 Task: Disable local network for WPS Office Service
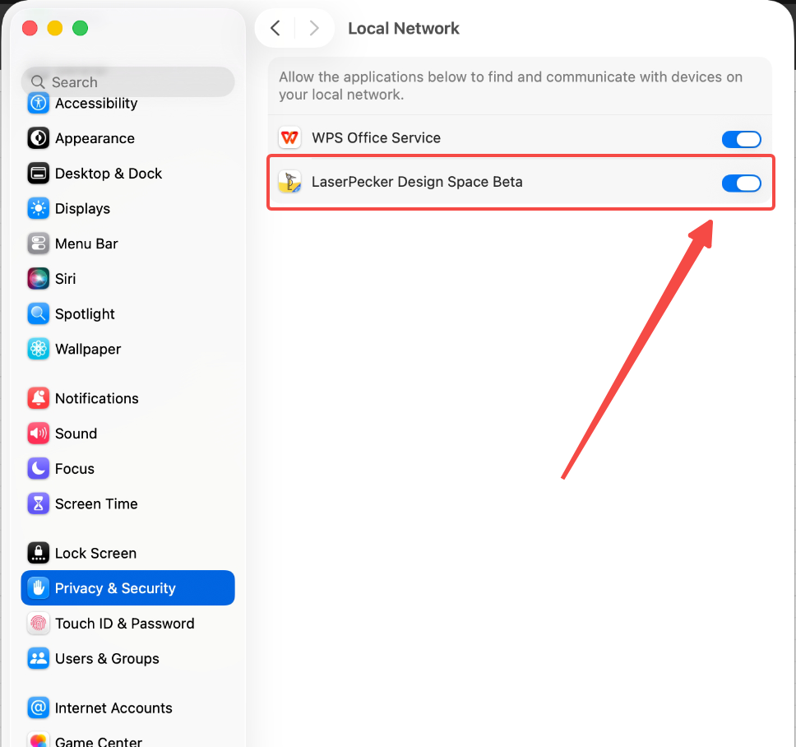[x=741, y=139]
